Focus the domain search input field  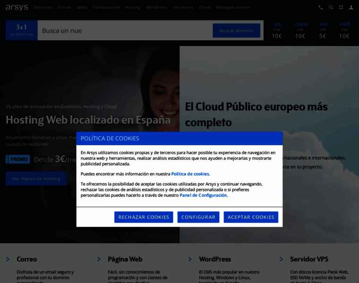125,30
